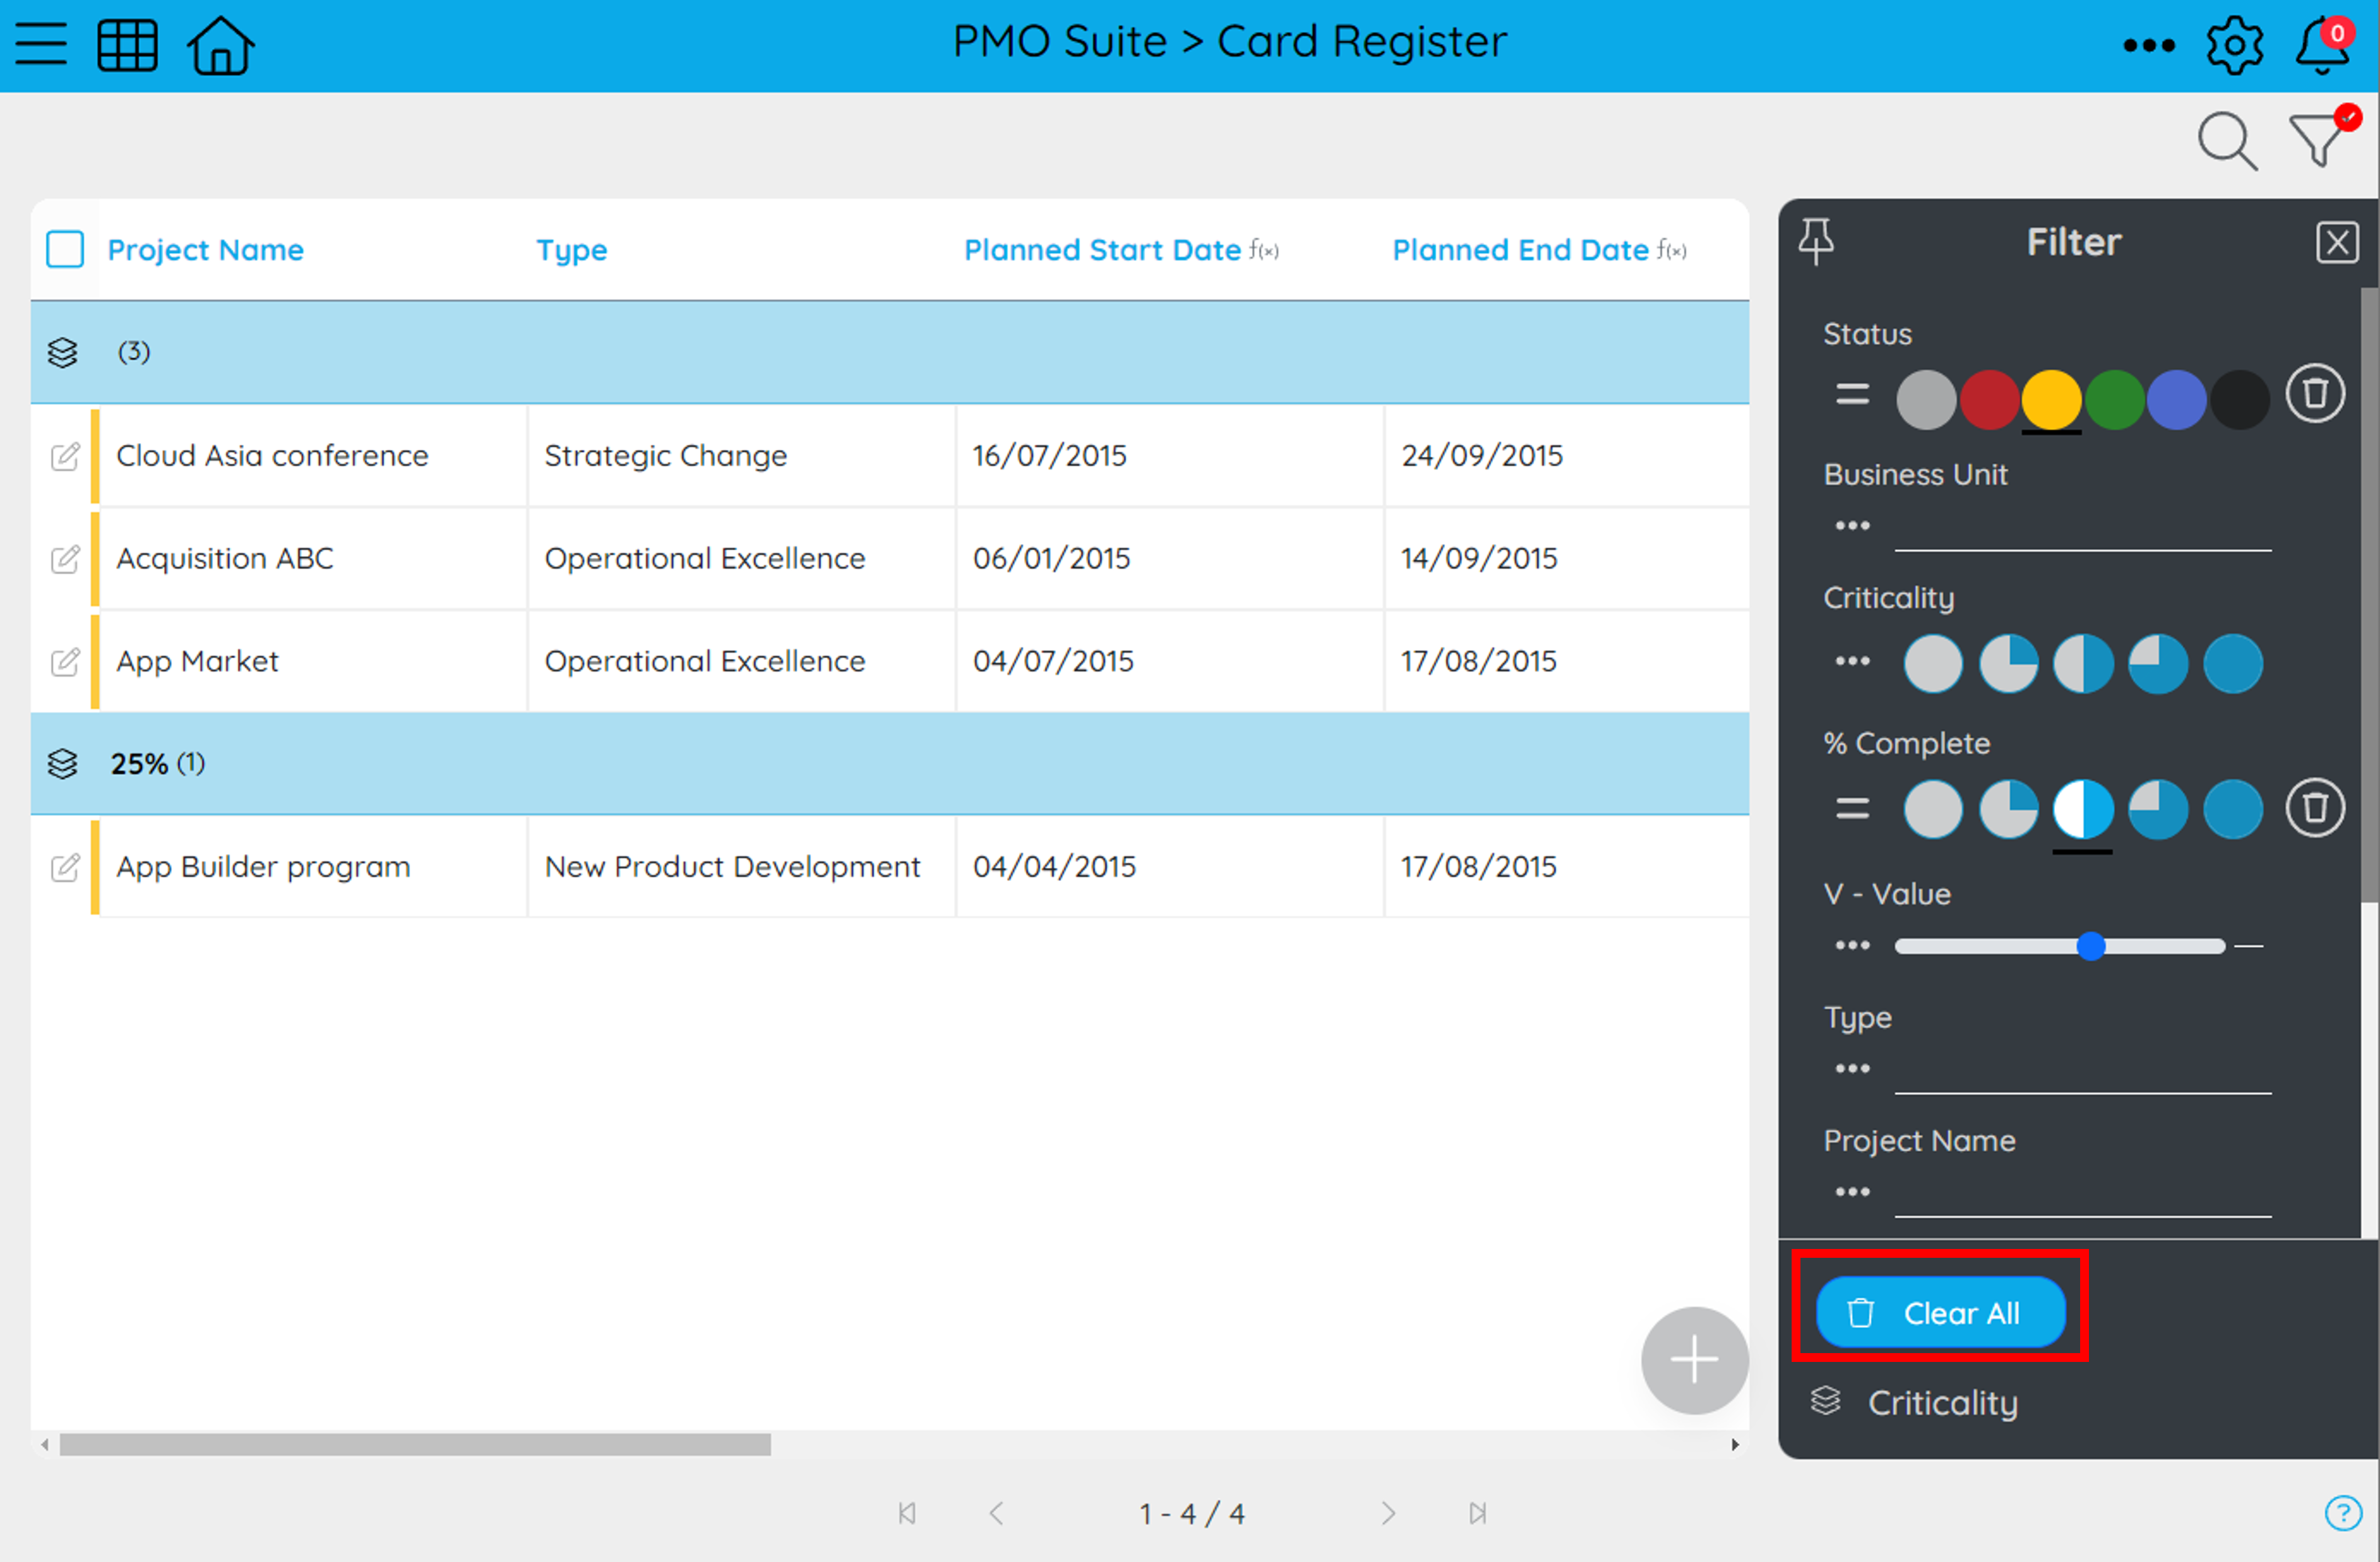Image resolution: width=2380 pixels, height=1562 pixels.
Task: Open the grid apps view icon
Action: coord(127,45)
